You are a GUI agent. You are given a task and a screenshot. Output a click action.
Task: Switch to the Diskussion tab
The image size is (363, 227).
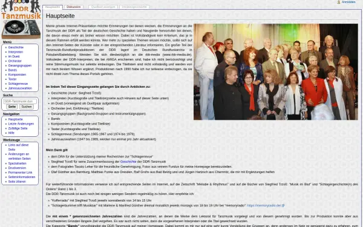pyautogui.click(x=74, y=7)
